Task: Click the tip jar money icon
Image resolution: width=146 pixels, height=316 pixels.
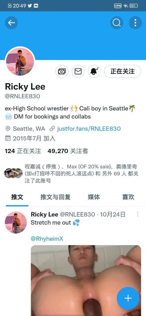Action: (x=62, y=71)
